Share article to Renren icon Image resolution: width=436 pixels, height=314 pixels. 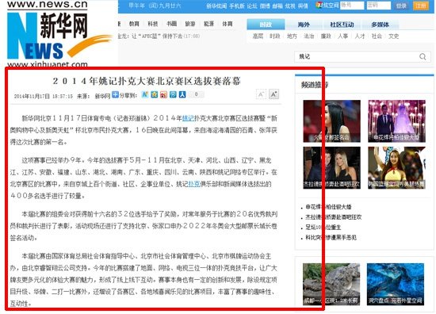click(182, 94)
